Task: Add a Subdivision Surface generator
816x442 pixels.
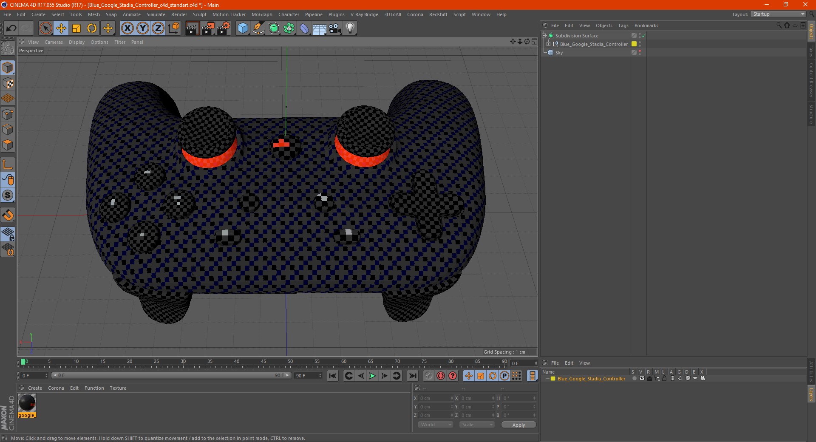Action: 274,28
